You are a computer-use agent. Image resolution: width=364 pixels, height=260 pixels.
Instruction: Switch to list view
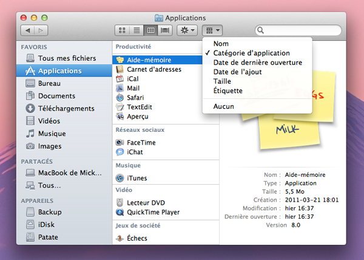coord(136,30)
